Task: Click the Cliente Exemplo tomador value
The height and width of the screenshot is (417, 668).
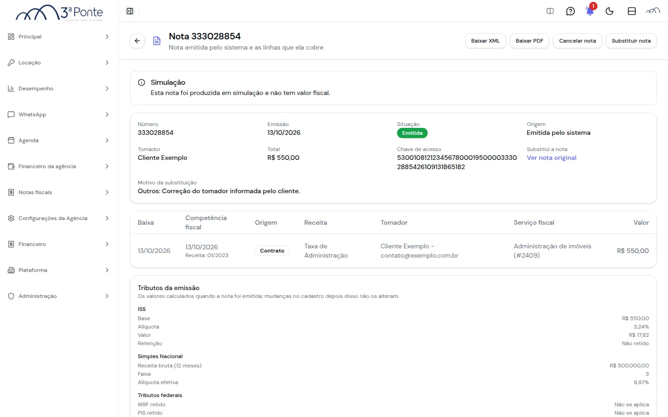Action: [x=162, y=158]
